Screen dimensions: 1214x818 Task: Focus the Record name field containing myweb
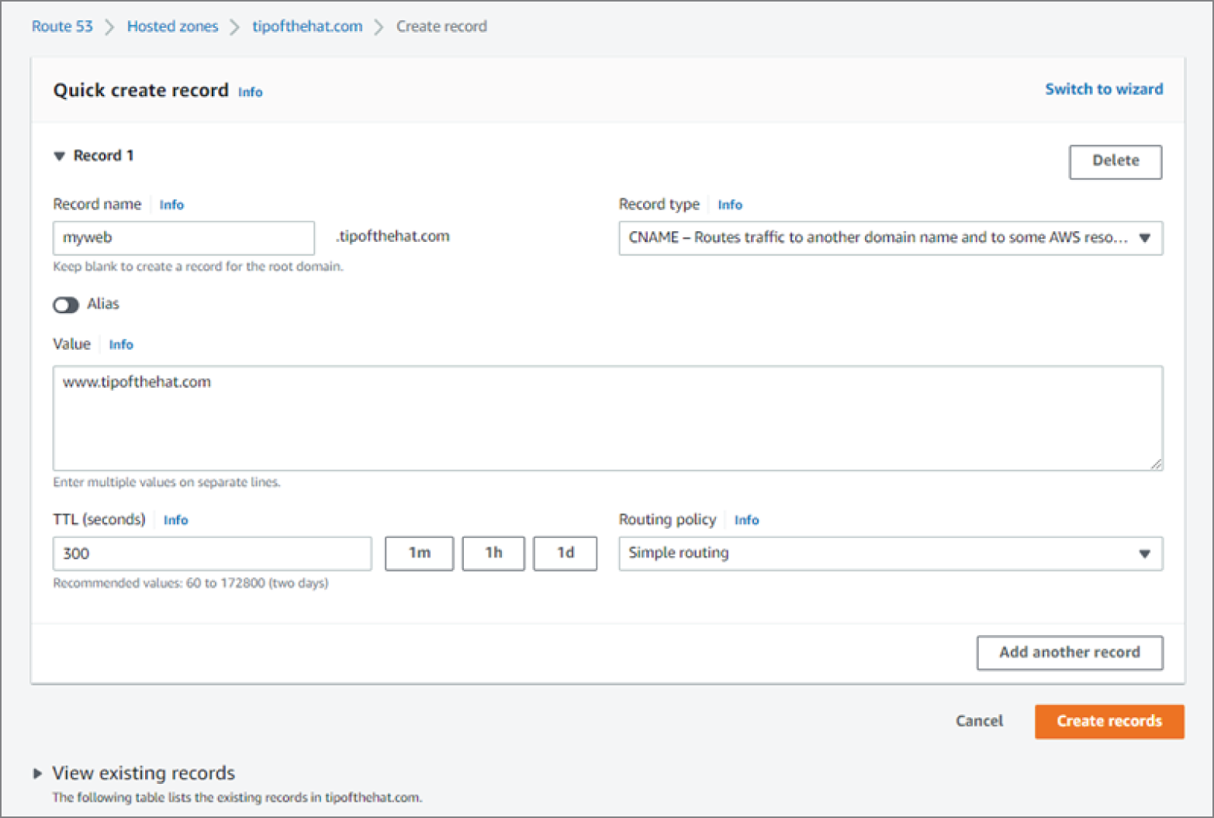pyautogui.click(x=184, y=238)
